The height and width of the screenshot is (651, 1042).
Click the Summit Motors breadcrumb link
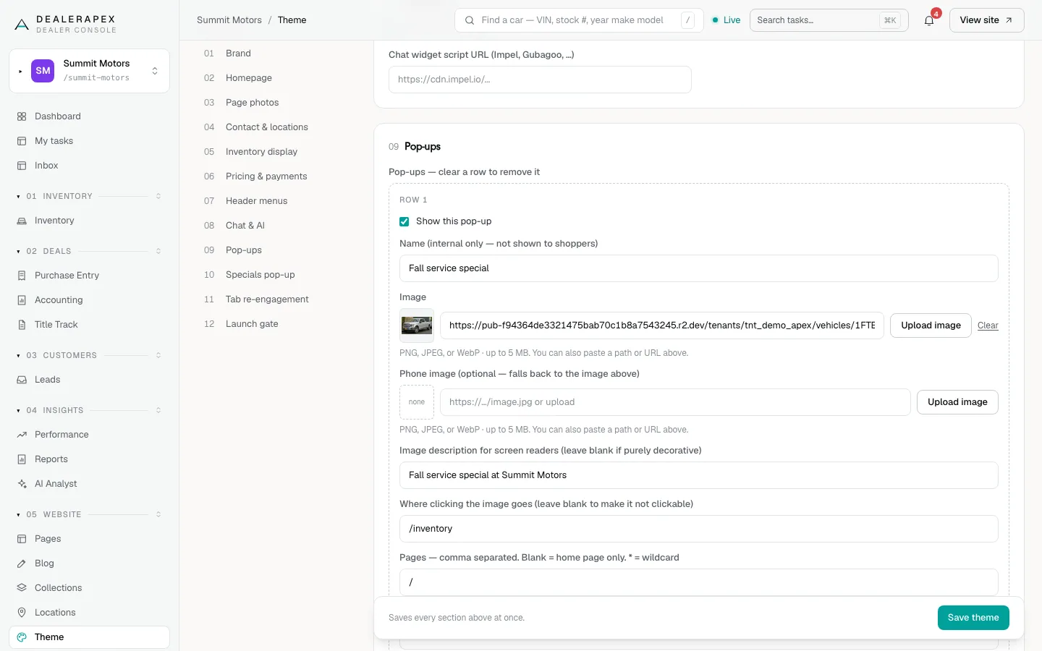[x=229, y=20]
